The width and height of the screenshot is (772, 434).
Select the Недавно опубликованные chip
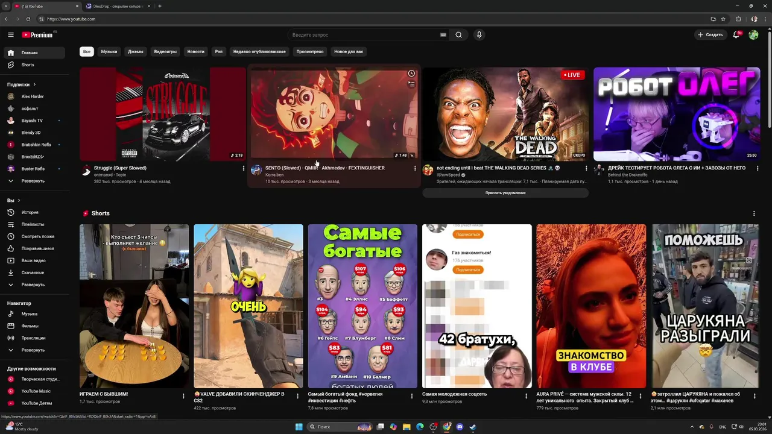point(259,52)
